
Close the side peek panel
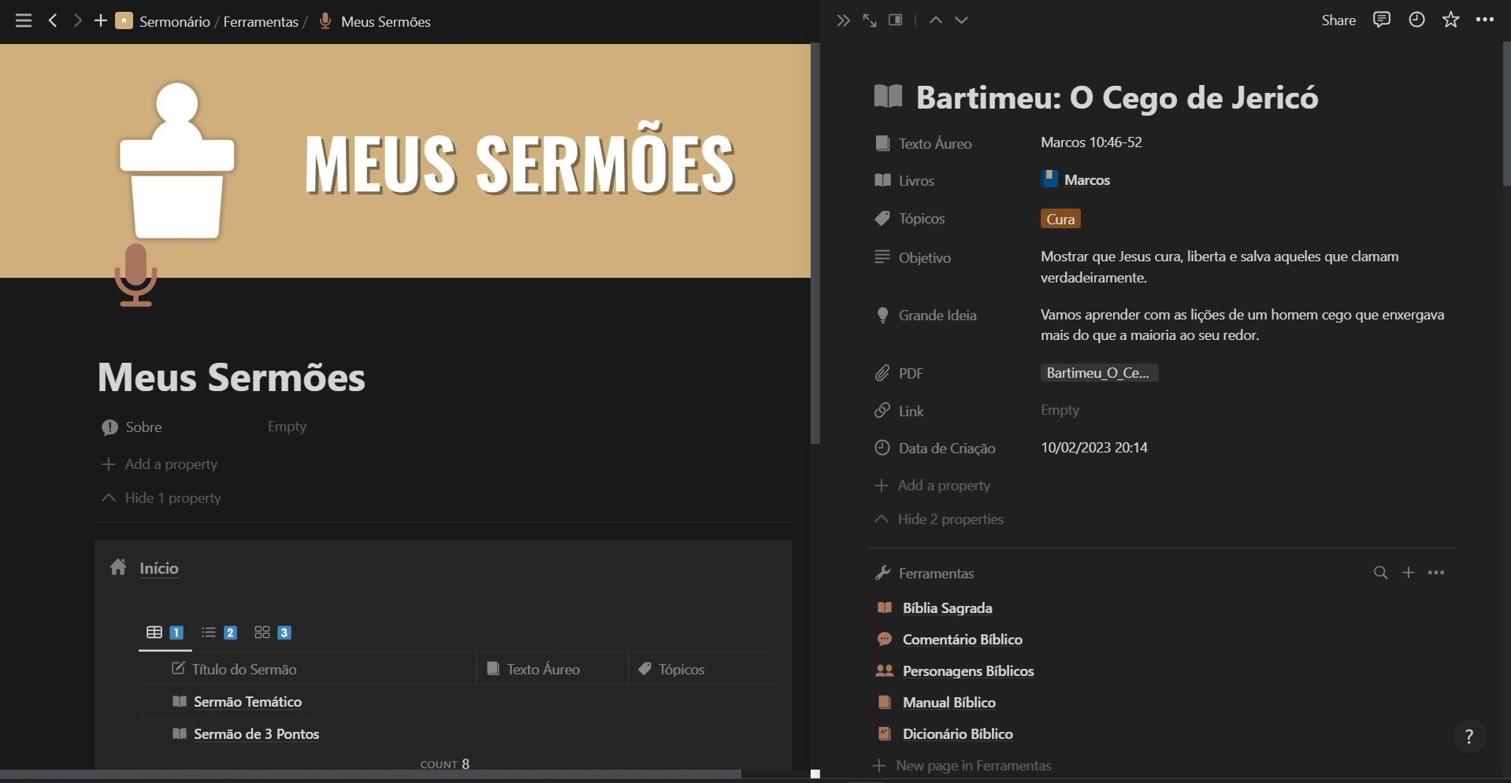(x=843, y=20)
